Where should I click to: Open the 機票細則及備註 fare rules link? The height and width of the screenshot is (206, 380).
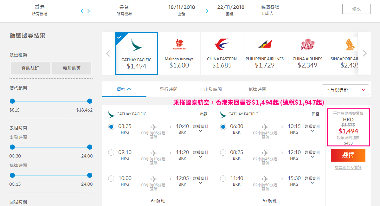coord(348,168)
